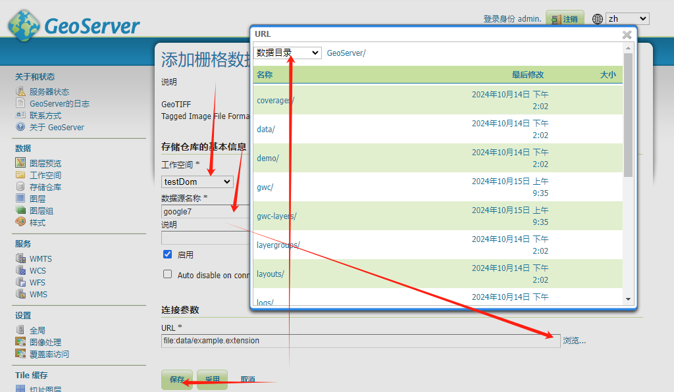This screenshot has width=674, height=392.
Task: Open 图像处理 settings
Action: click(45, 342)
